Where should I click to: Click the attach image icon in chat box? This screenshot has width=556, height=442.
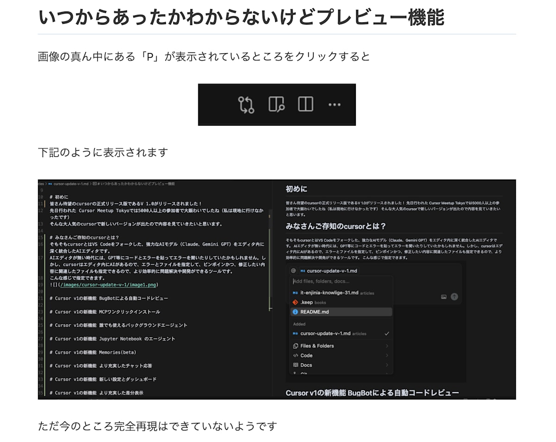pyautogui.click(x=444, y=296)
